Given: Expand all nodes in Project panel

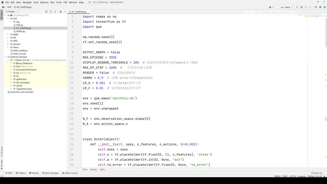Looking at the screenshot, I should (x=51, y=11).
